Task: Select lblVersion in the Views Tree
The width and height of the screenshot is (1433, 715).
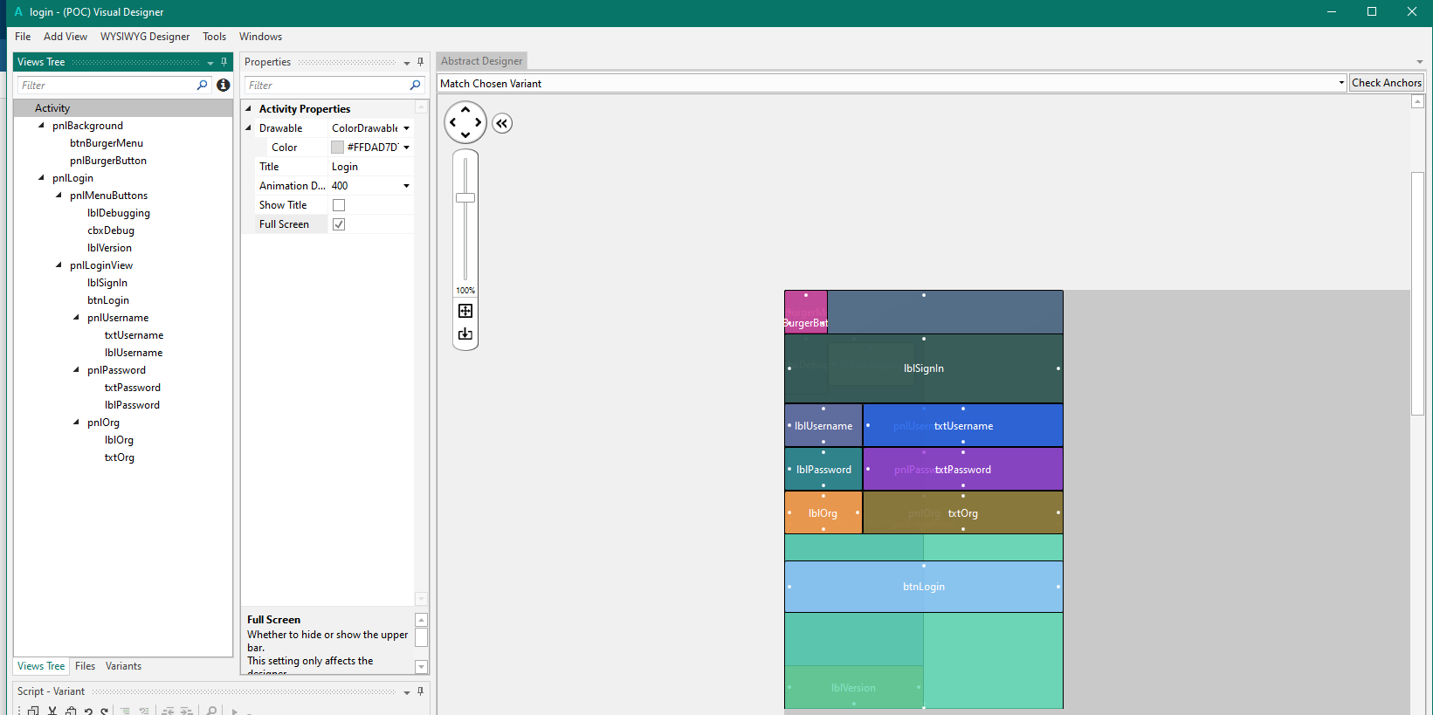Action: [109, 248]
